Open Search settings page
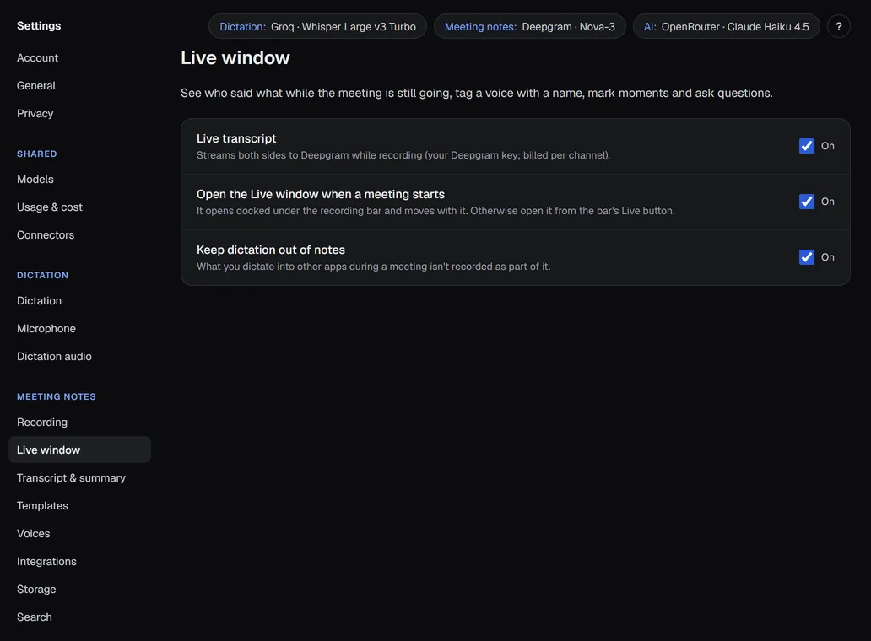 pos(79,617)
